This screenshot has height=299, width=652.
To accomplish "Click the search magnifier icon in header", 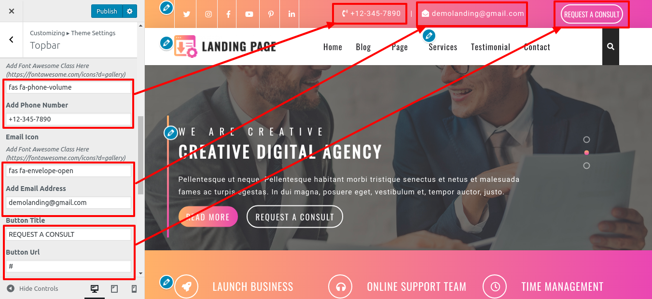I will (x=610, y=47).
